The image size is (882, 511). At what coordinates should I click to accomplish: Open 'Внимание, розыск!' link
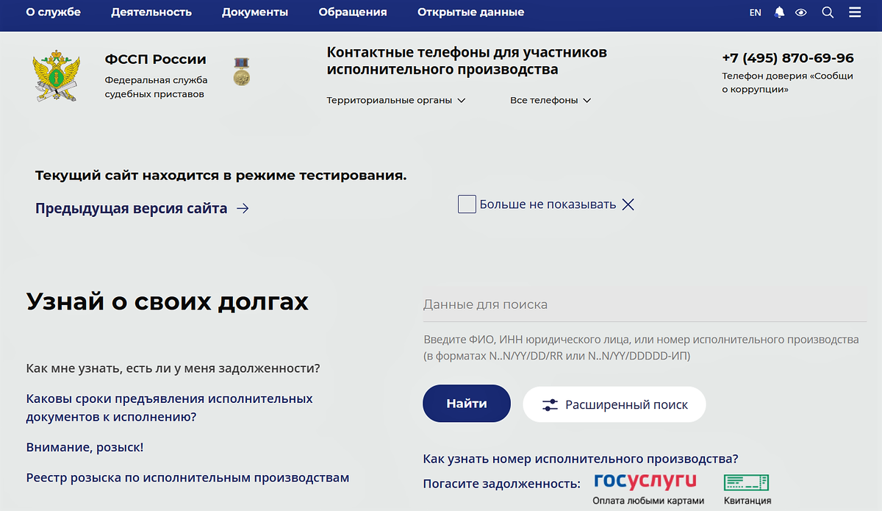(x=85, y=447)
